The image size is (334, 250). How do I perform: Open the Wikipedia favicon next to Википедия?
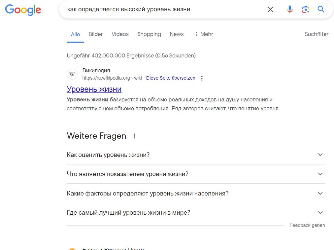[72, 74]
